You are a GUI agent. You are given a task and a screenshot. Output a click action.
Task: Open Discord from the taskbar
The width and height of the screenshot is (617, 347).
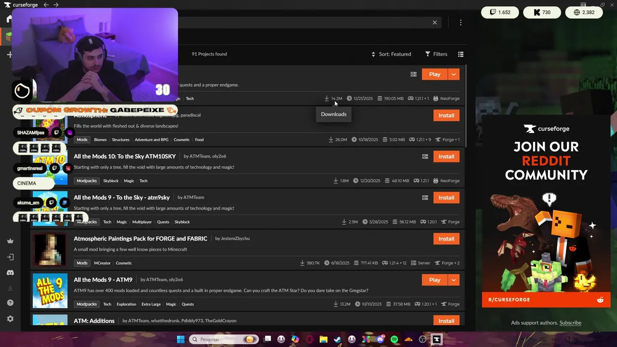click(x=380, y=339)
